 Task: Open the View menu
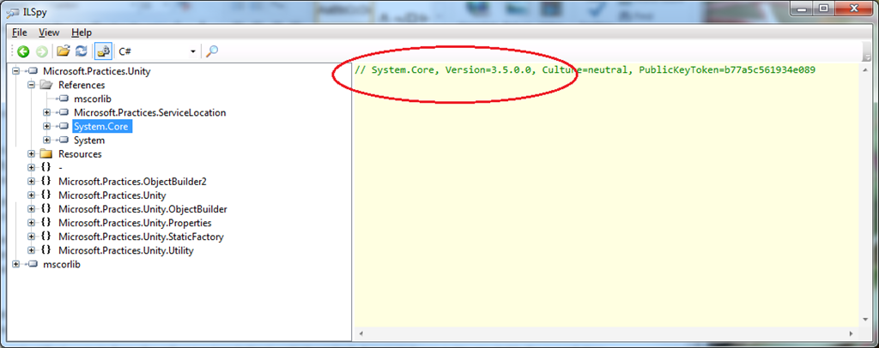coord(49,33)
